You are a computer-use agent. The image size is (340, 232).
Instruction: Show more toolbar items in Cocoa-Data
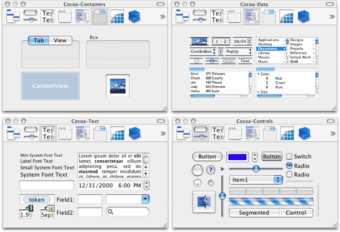point(332,17)
